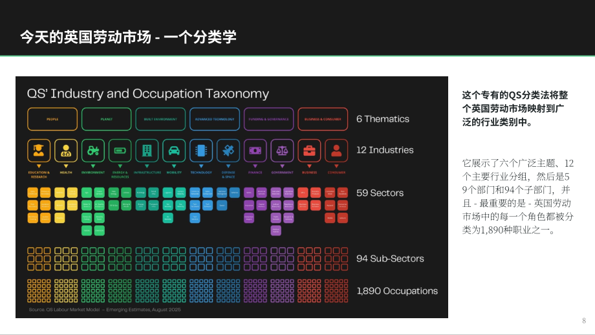The image size is (595, 335).
Task: Click the 'EDUCATION & RESEARCH' industry label
Action: (39, 175)
